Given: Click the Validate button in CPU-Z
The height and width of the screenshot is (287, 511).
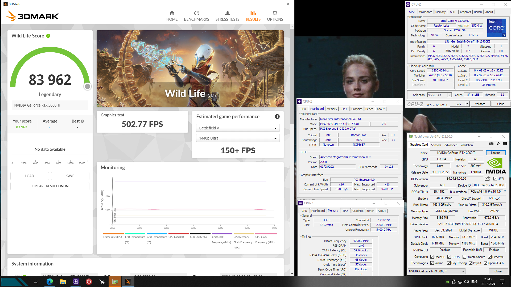Looking at the screenshot, I should 480,104.
